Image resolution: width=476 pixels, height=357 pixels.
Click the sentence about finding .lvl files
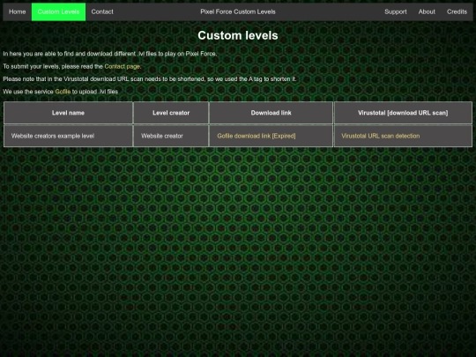[110, 54]
